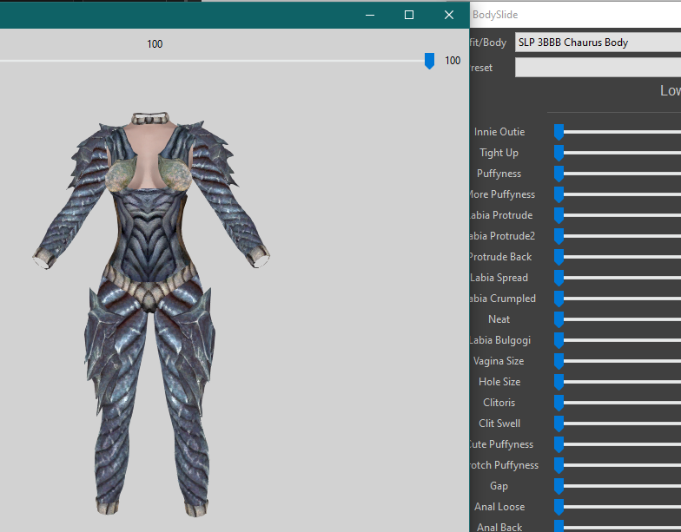Click the Labia Spread slider handle

coord(559,278)
